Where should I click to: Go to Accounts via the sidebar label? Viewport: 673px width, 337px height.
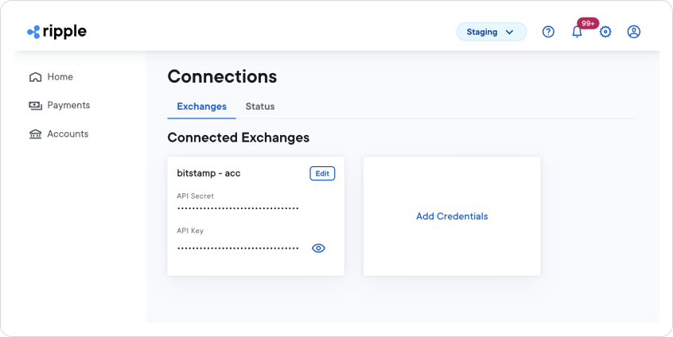68,134
